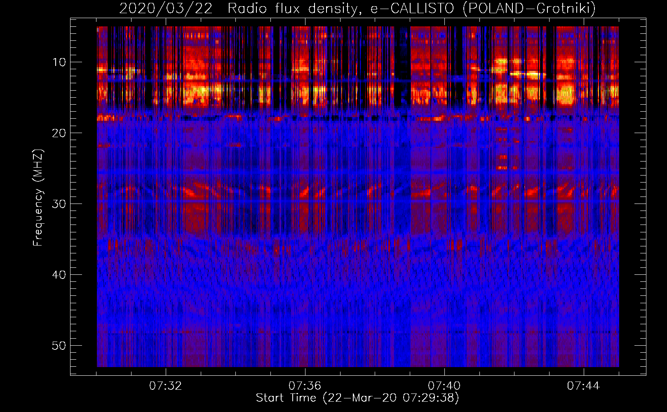Click the Start Time axis caption

pyautogui.click(x=357, y=398)
